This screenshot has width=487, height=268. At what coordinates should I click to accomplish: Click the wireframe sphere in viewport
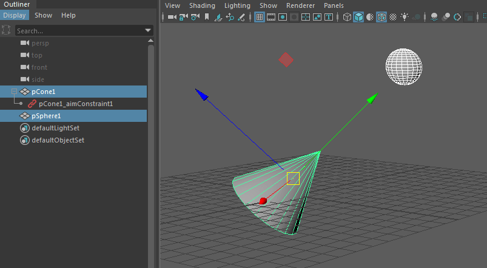(404, 67)
